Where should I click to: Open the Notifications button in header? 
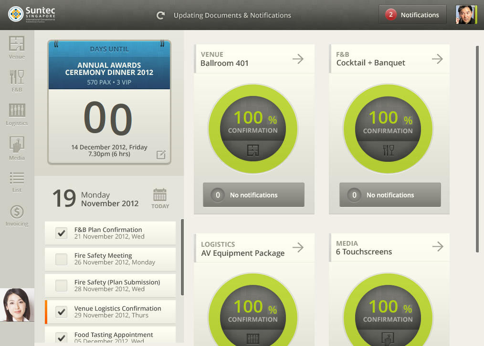coord(413,14)
